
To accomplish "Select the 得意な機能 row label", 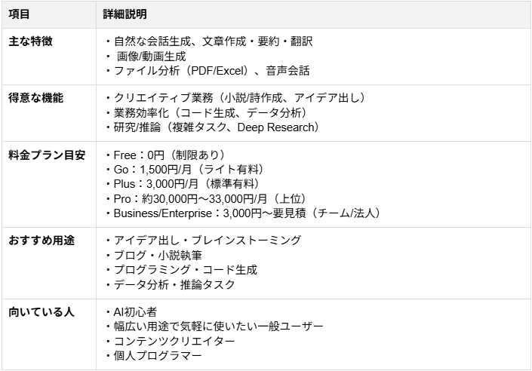I will [35, 98].
